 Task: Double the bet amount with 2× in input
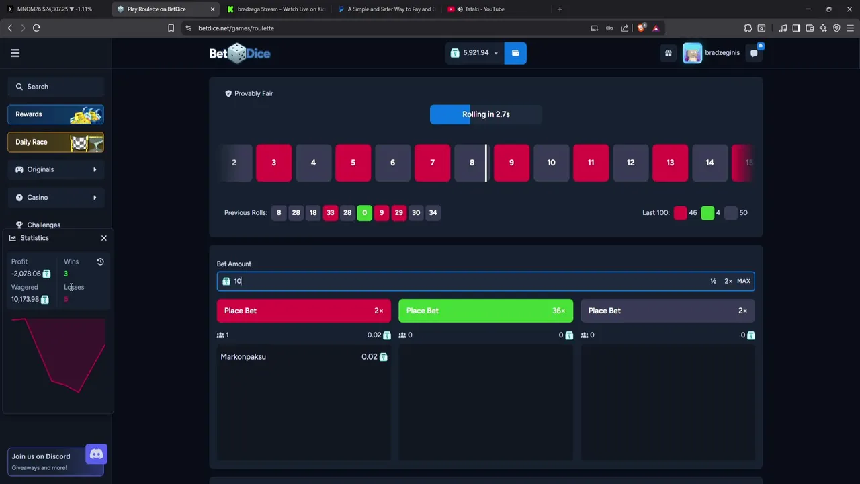[x=728, y=281]
